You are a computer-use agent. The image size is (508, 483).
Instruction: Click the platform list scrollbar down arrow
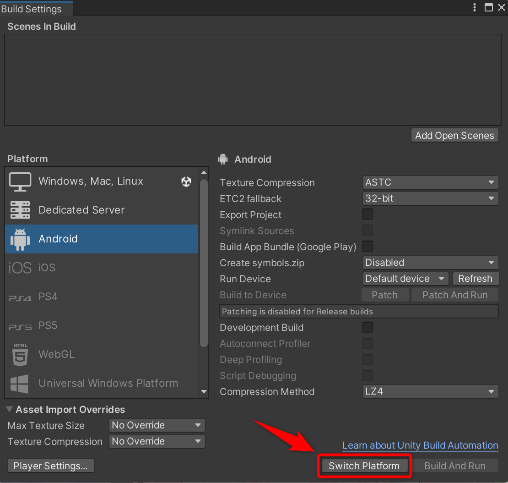tap(204, 391)
